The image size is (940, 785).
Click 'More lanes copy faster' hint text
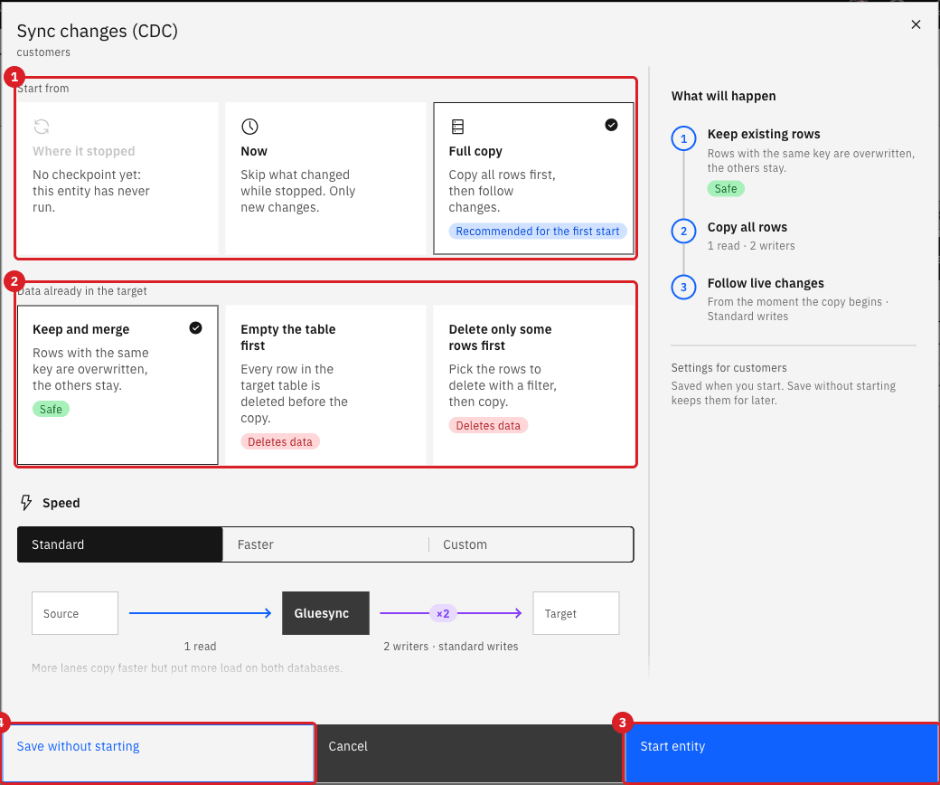(x=187, y=668)
